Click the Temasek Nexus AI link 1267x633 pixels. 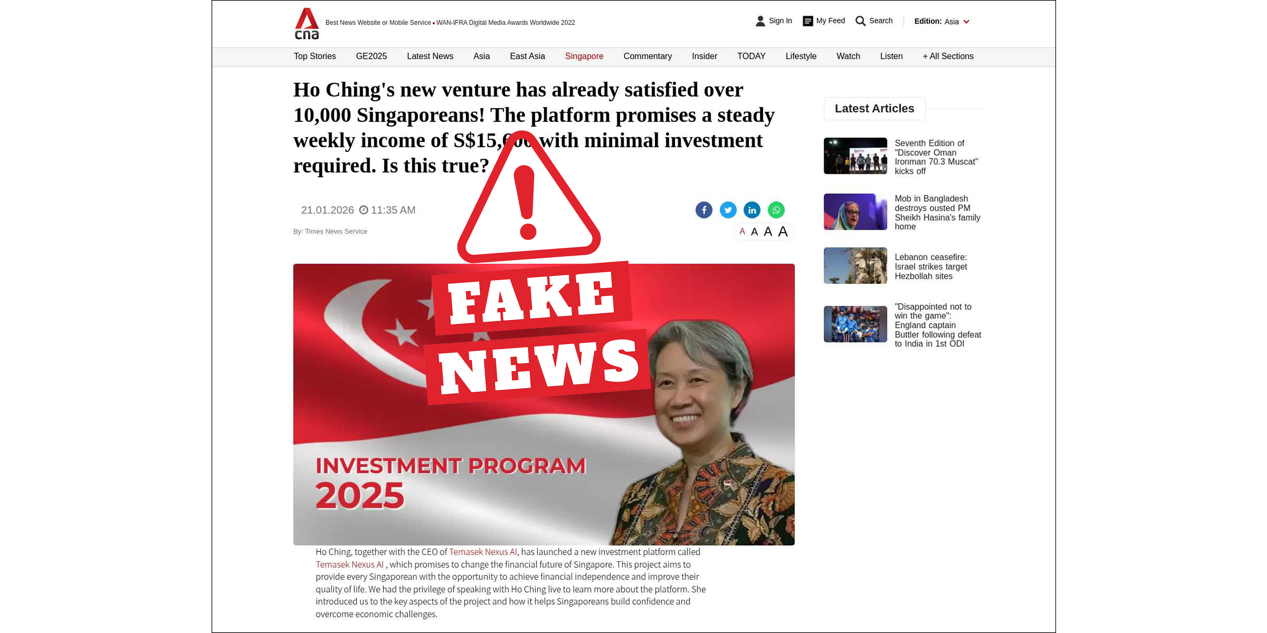(x=482, y=552)
